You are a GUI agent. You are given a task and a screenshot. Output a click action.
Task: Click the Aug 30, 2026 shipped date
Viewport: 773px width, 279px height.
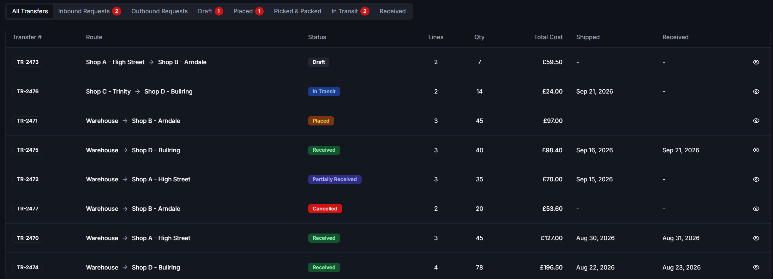point(596,238)
